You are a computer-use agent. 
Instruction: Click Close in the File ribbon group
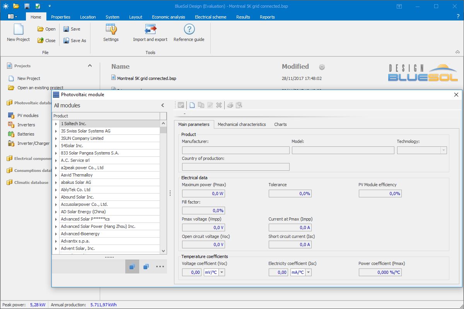coord(46,41)
